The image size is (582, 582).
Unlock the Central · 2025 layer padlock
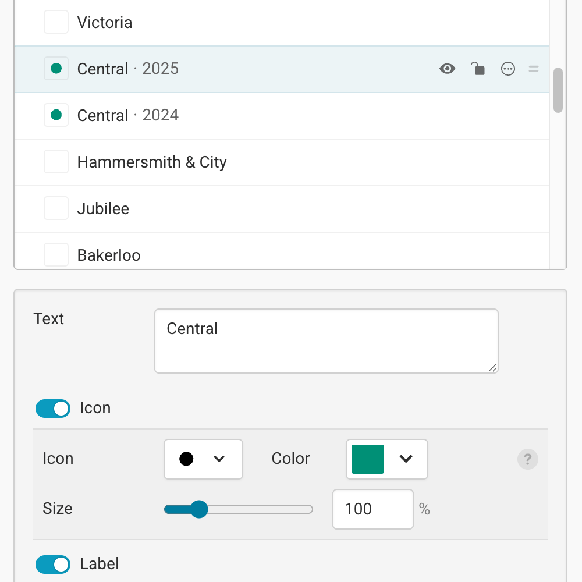tap(478, 69)
